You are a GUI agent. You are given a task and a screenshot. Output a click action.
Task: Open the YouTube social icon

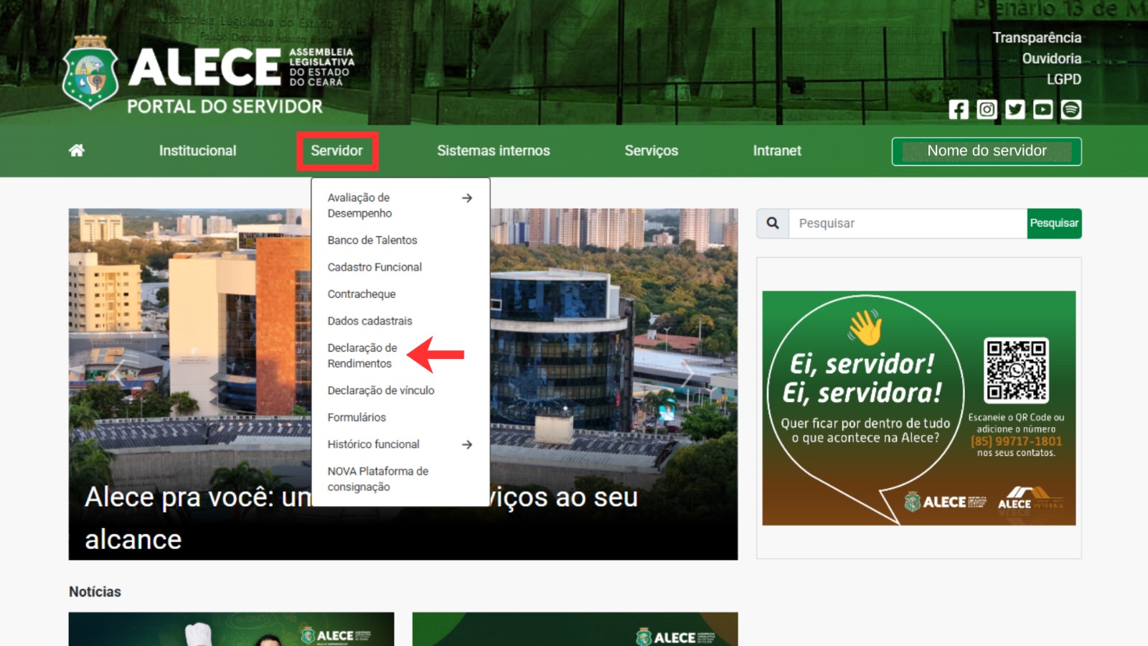tap(1043, 109)
